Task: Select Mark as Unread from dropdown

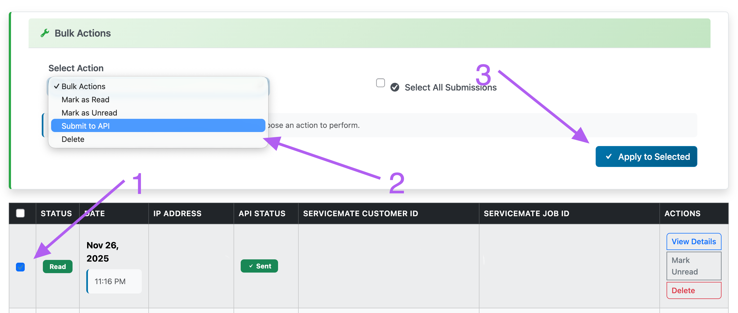Action: pos(89,113)
